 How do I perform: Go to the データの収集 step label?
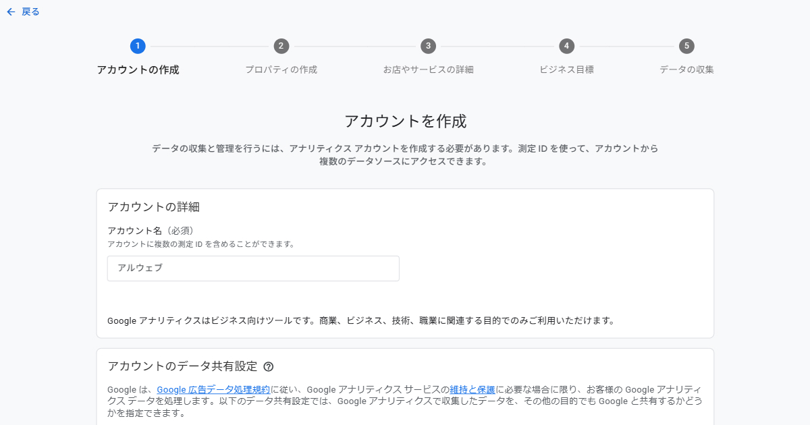pyautogui.click(x=686, y=69)
